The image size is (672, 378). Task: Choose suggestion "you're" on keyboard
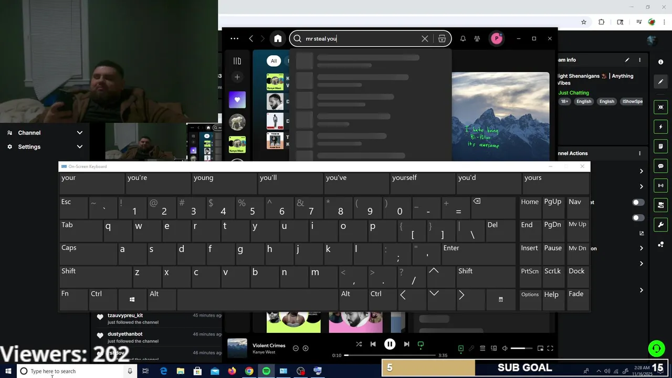(157, 183)
